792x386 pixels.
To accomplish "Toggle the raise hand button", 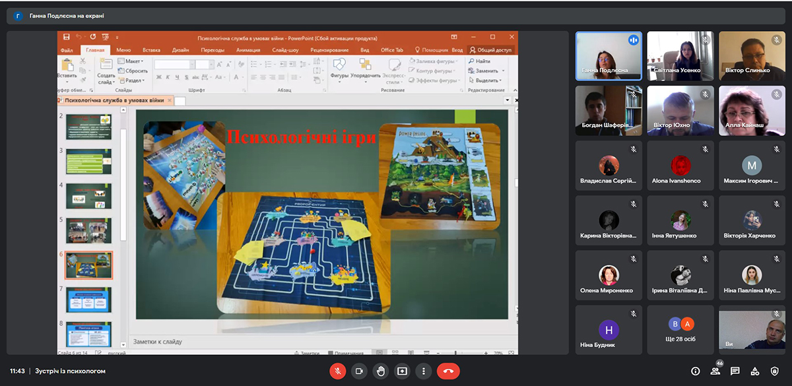I will pyautogui.click(x=381, y=371).
